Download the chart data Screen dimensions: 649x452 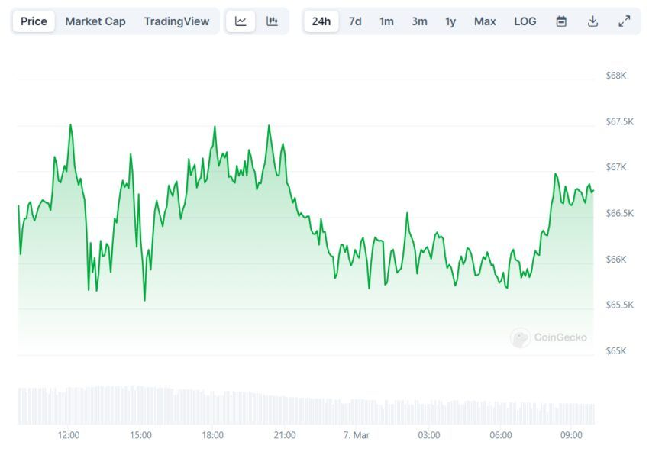click(x=592, y=21)
